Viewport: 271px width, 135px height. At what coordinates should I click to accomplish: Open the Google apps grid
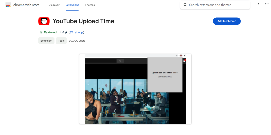[267, 5]
